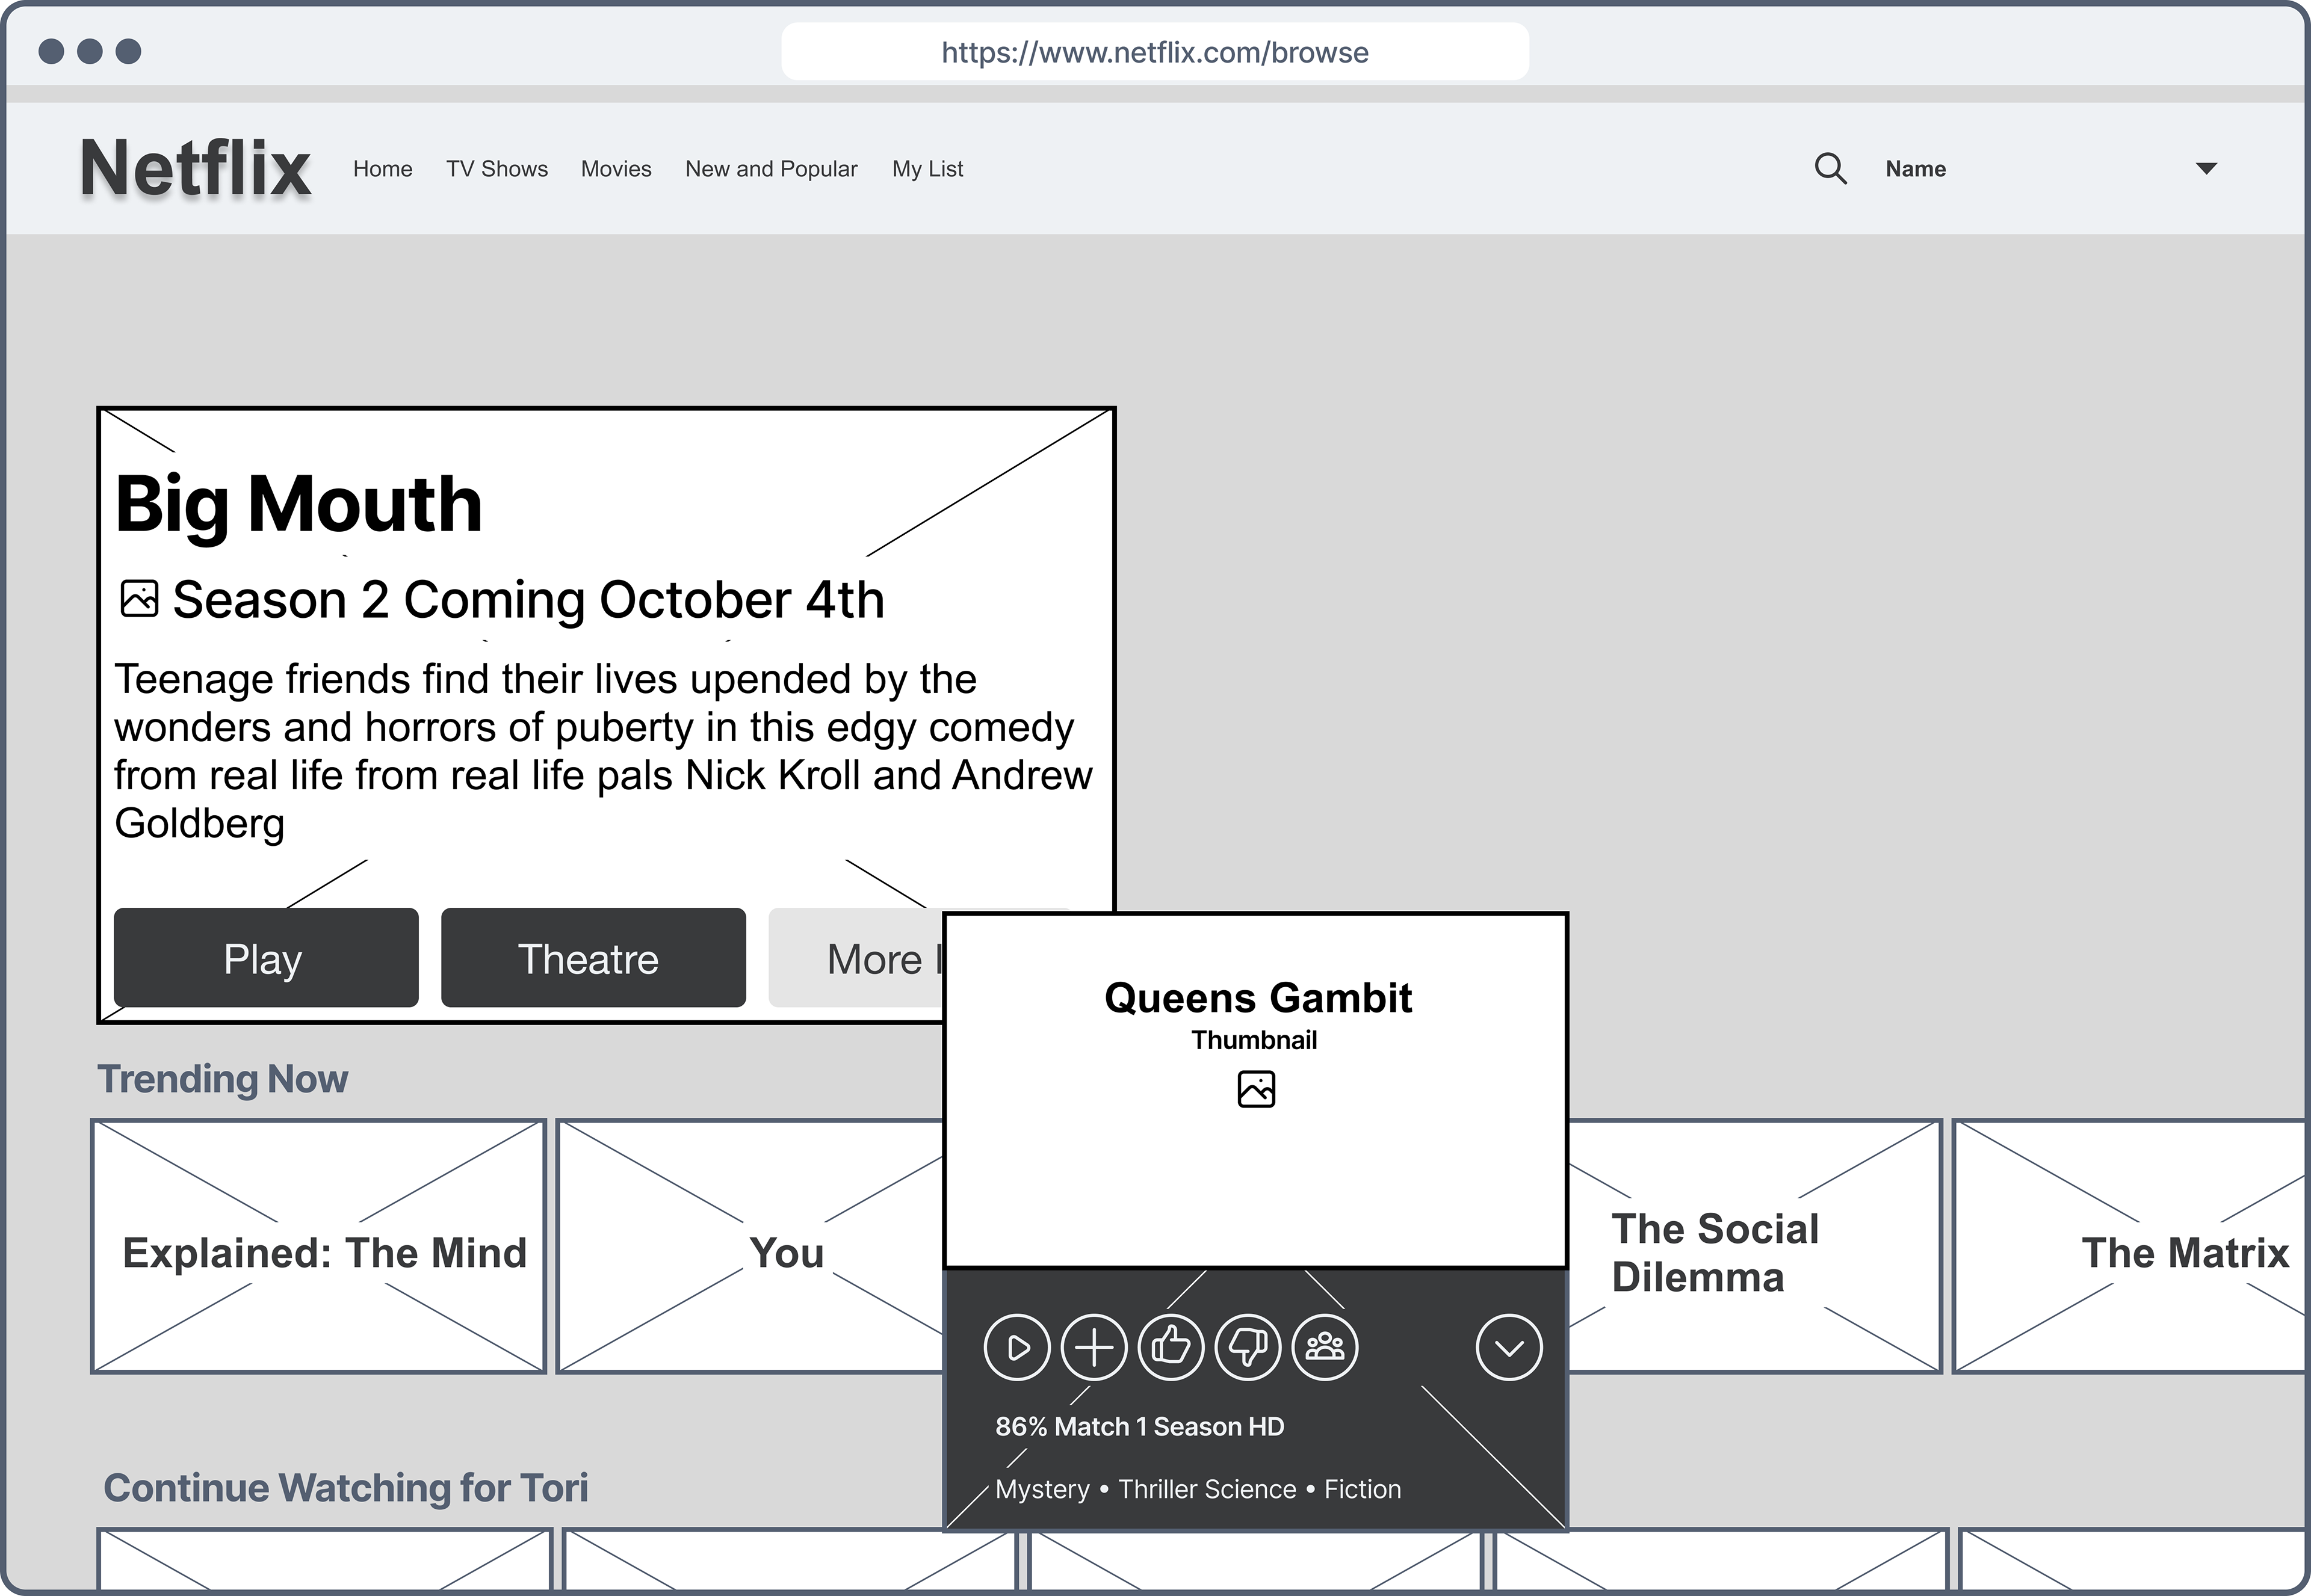2311x1596 pixels.
Task: Click the Thriller Science genre tag
Action: pos(1207,1490)
